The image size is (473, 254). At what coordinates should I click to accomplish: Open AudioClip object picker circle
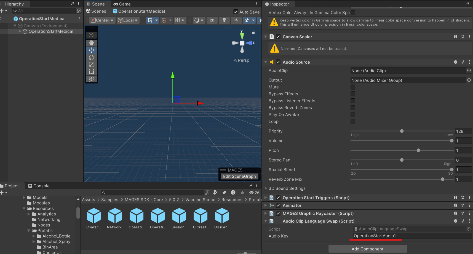tap(469, 71)
